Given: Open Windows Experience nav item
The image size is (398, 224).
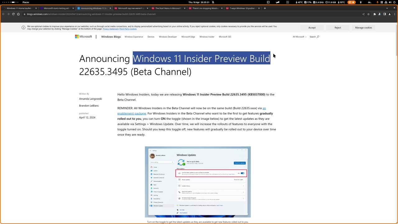Looking at the screenshot, I should pos(134,37).
